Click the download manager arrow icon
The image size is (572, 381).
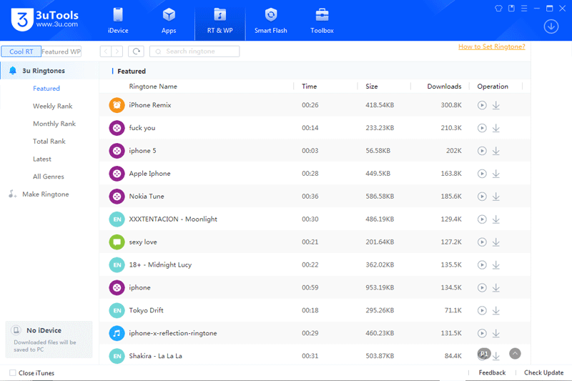[551, 26]
